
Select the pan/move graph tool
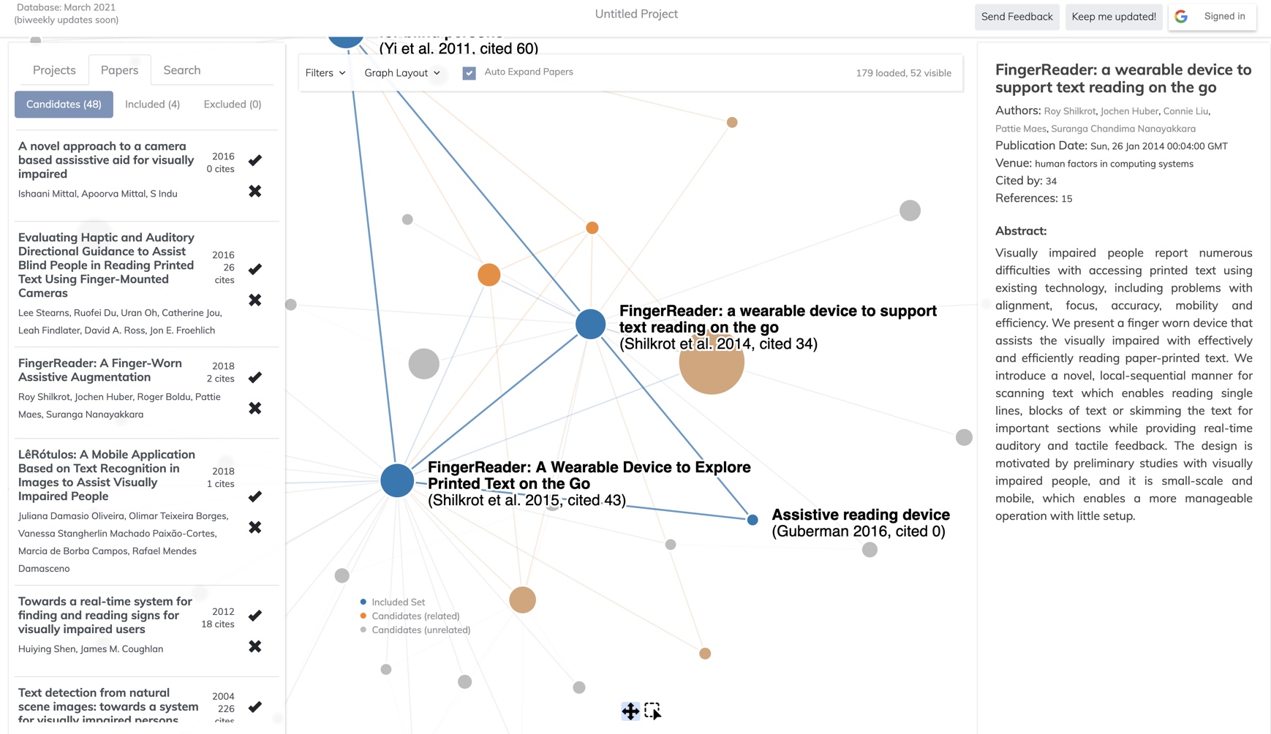630,711
